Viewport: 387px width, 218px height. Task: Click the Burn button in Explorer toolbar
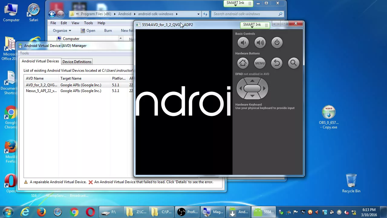click(108, 31)
